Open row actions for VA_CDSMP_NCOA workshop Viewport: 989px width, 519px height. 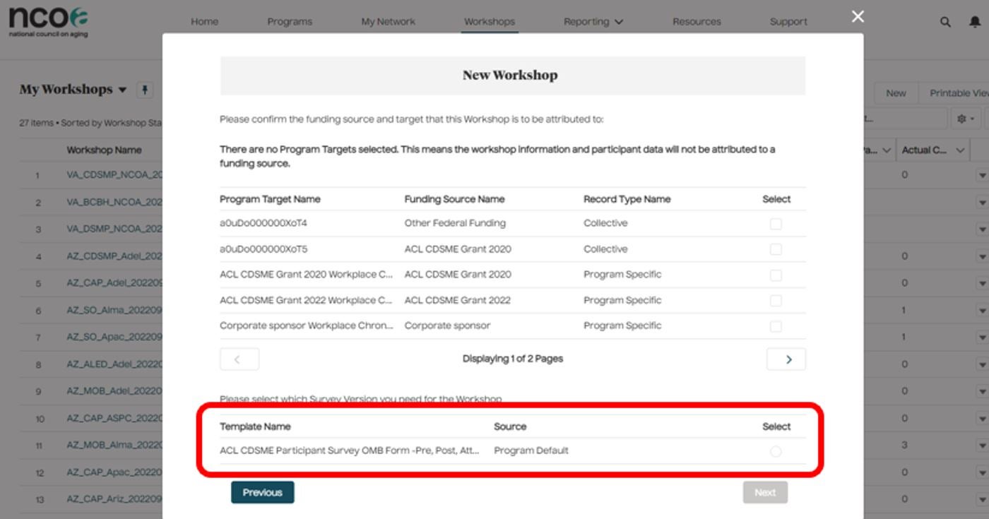(x=983, y=175)
